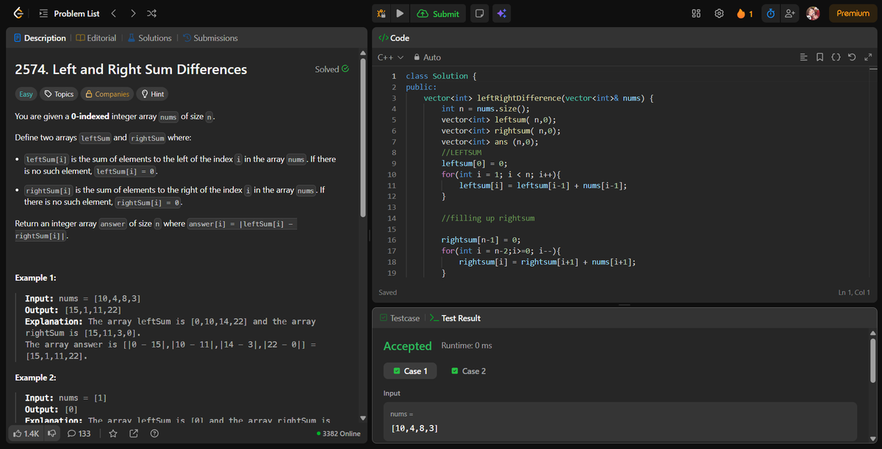Click the description scroll up arrow
Viewport: 882px width, 449px height.
pos(362,53)
